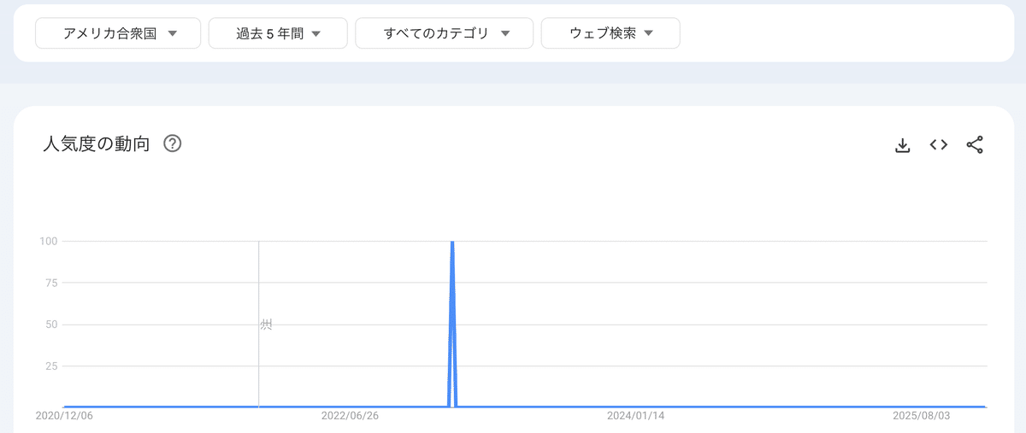1026x433 pixels.
Task: Click the 50 value on y-axis
Action: click(x=50, y=325)
